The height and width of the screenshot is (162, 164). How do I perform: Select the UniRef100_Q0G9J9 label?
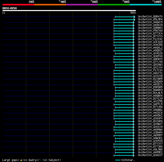[x=150, y=127]
